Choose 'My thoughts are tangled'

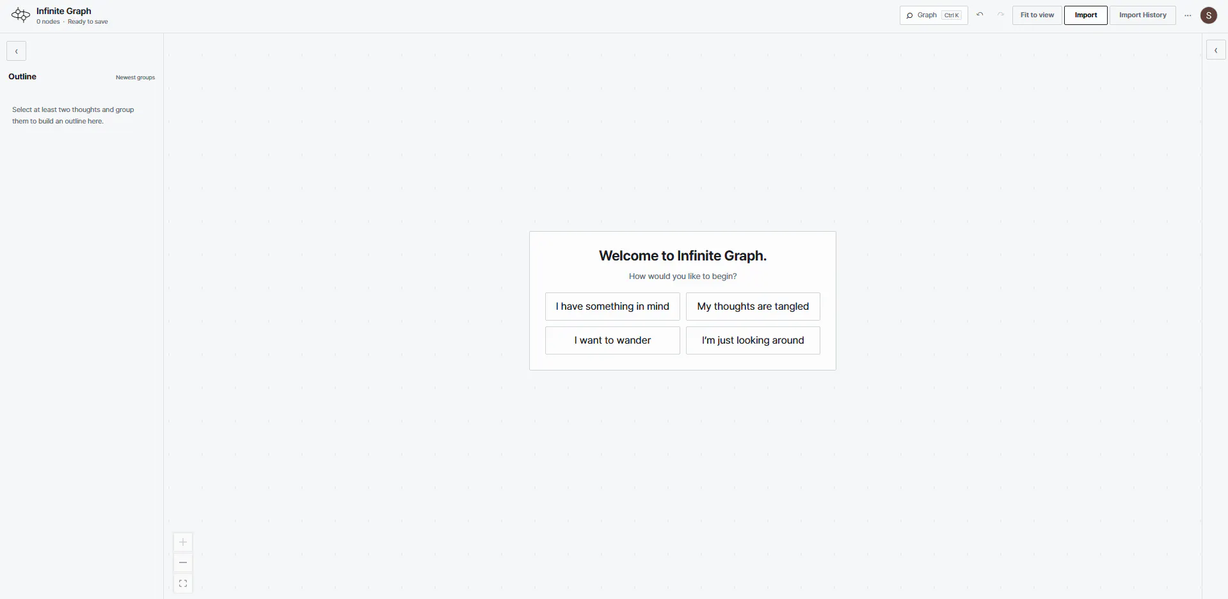coord(753,307)
